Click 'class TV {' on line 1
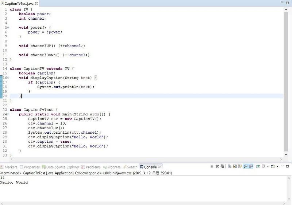 coord(21,9)
